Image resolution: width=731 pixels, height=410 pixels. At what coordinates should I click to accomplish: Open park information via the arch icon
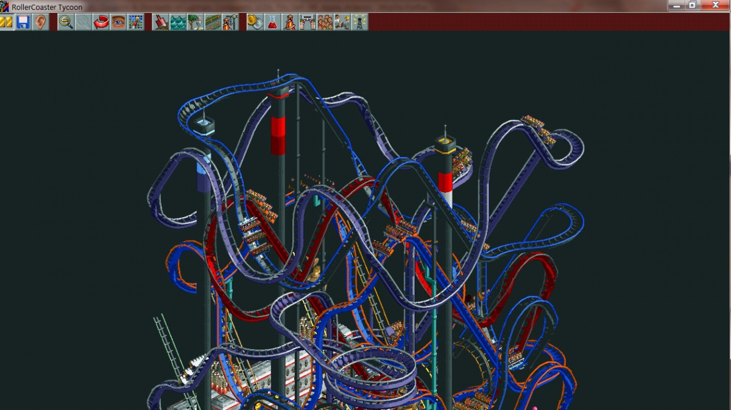click(x=306, y=23)
